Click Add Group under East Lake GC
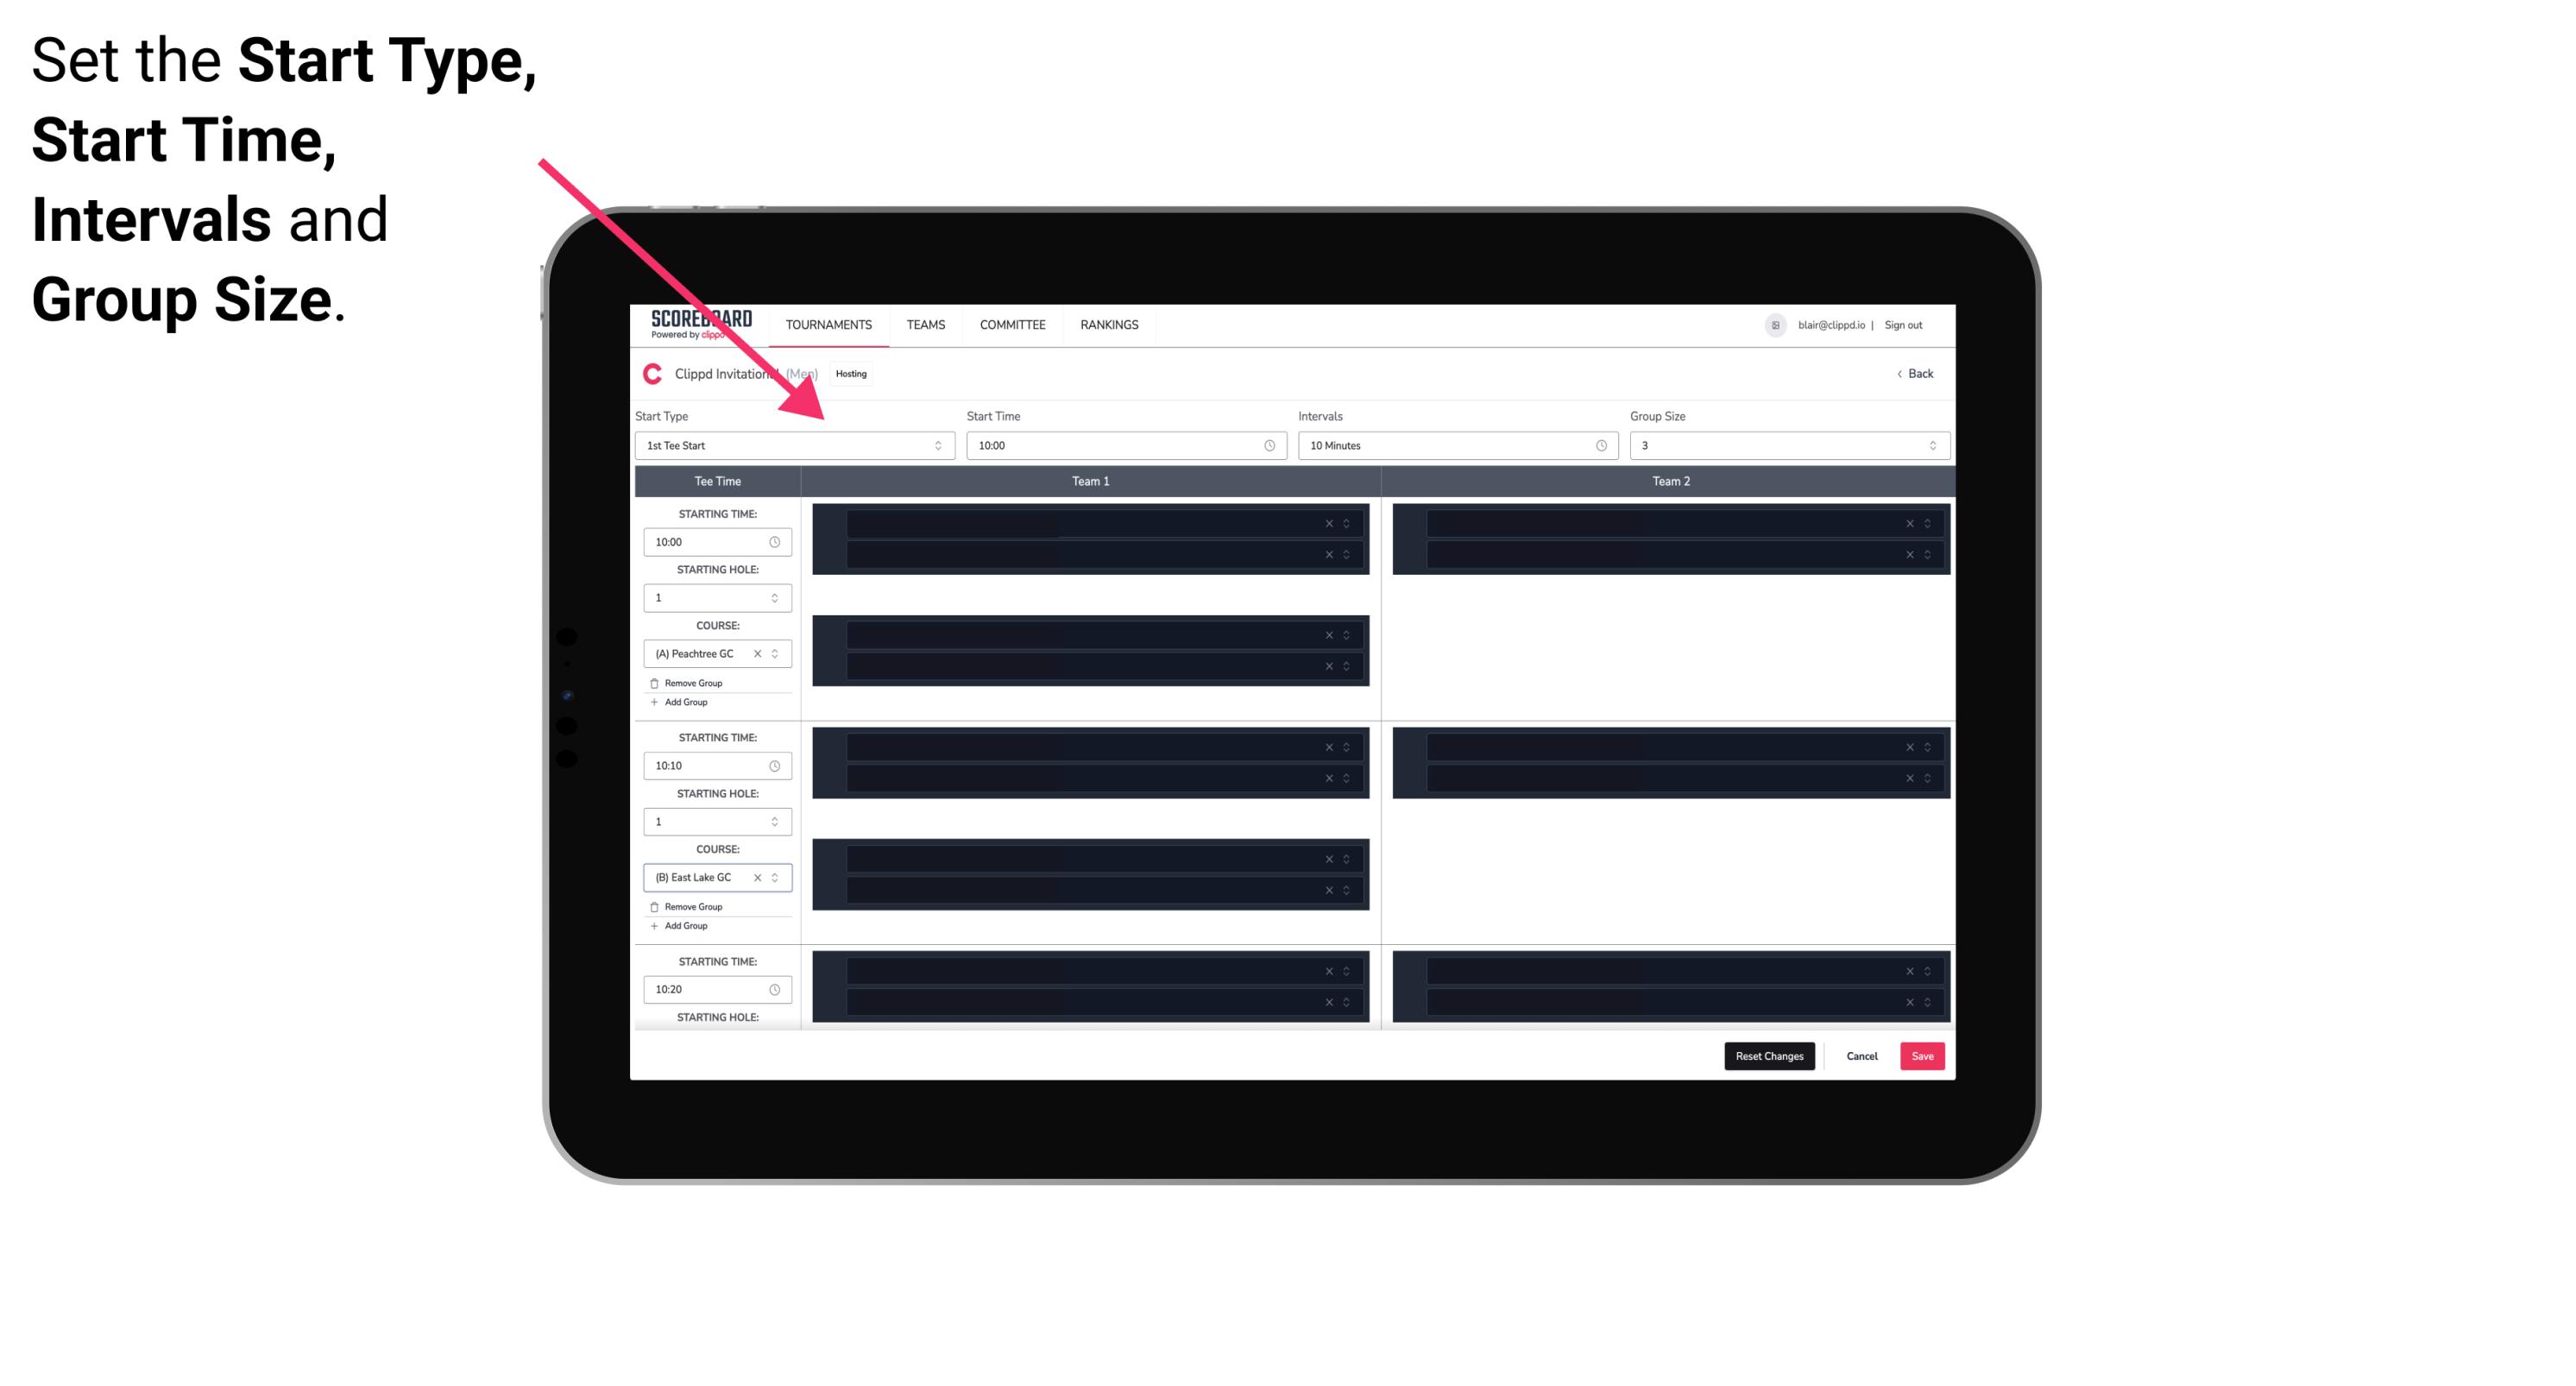This screenshot has width=2576, height=1386. [683, 925]
